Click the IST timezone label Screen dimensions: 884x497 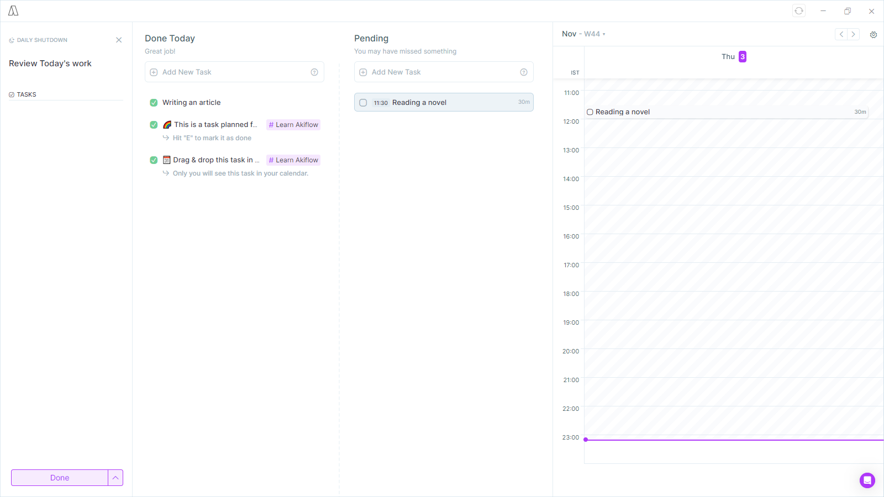[575, 73]
